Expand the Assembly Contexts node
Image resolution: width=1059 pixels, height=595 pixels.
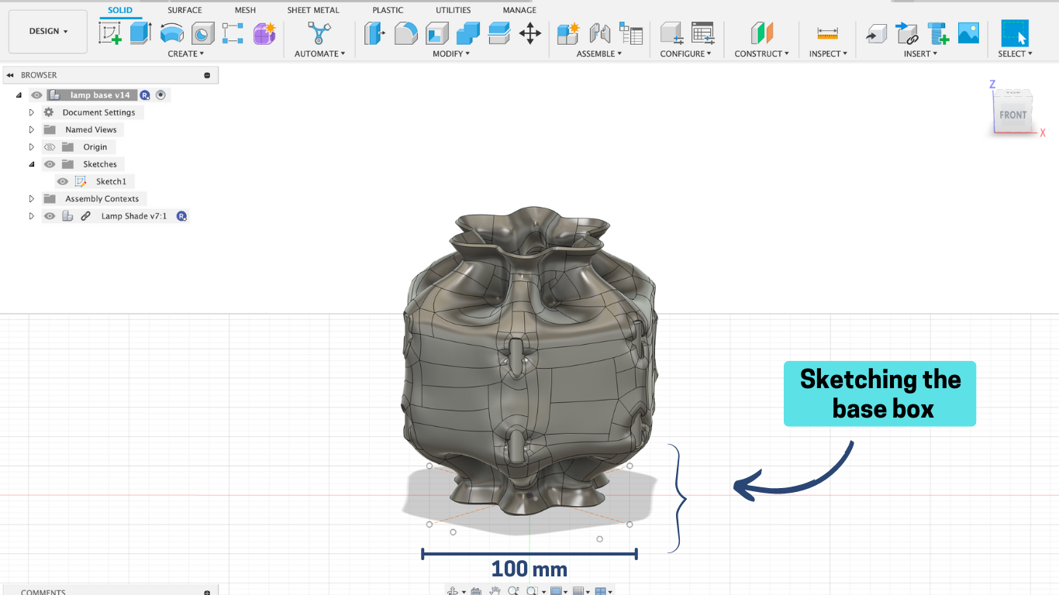pos(32,199)
